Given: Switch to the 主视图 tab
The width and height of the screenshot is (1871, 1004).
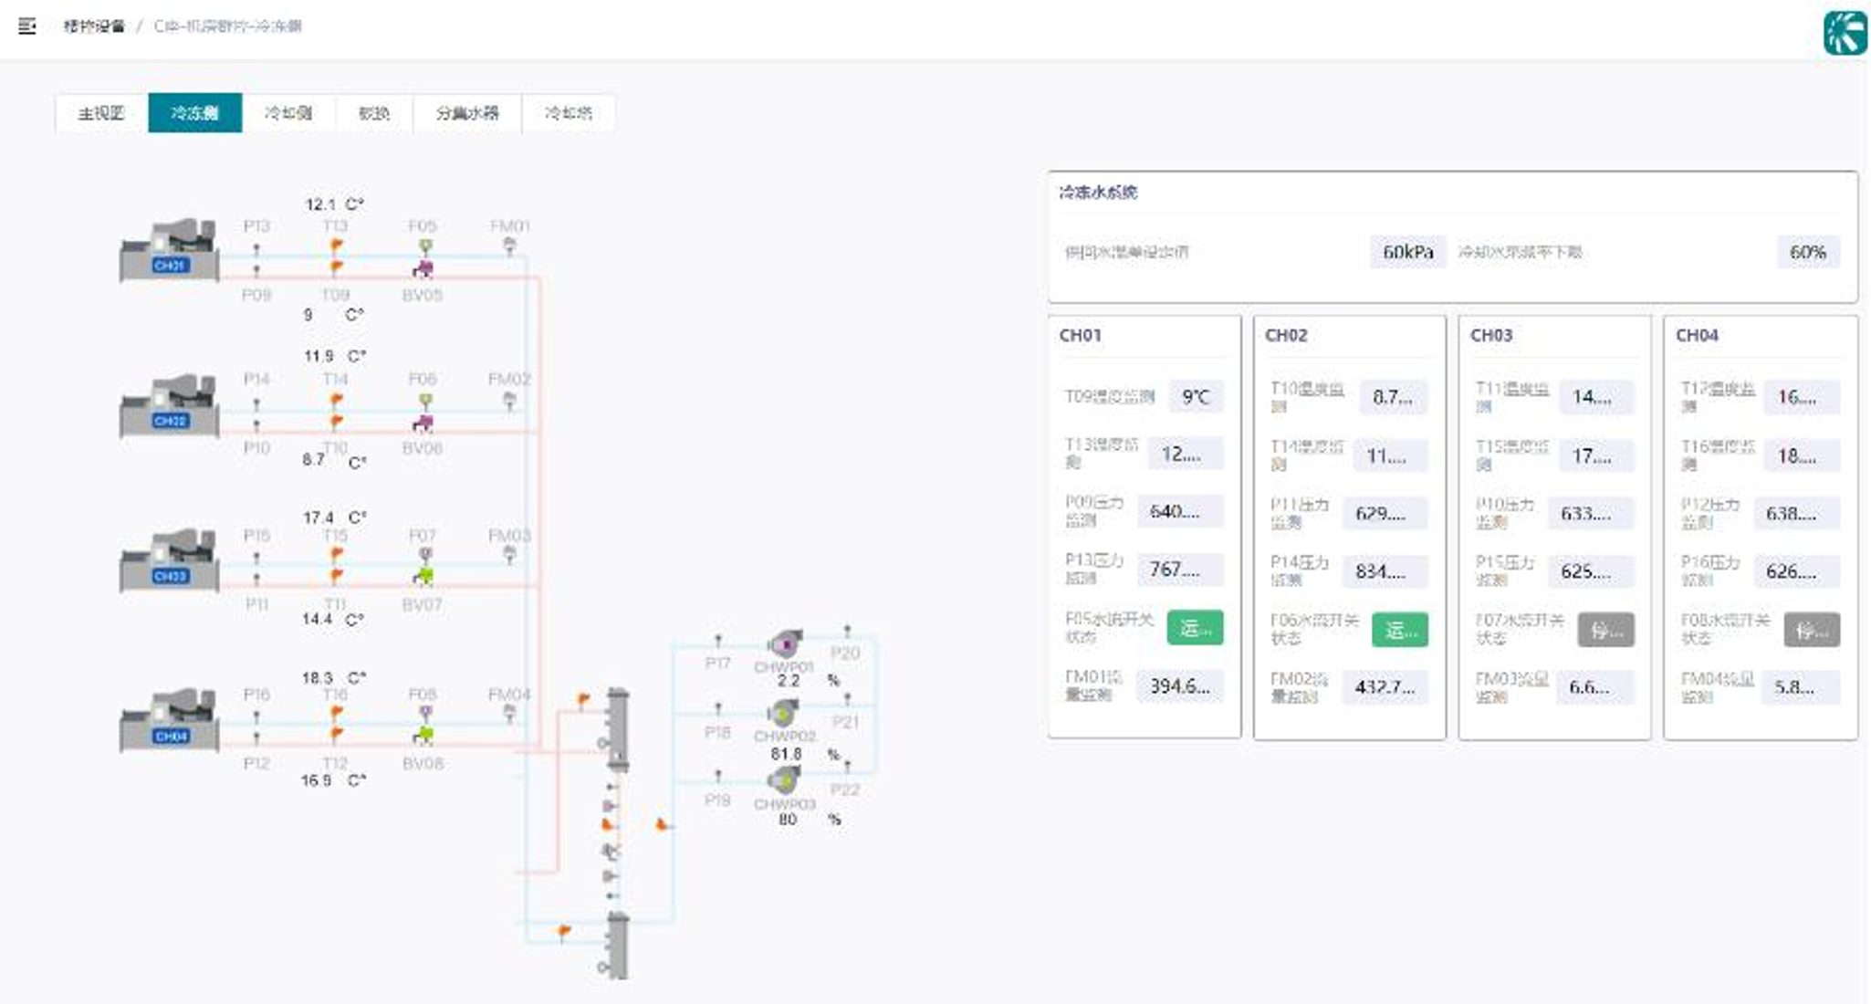Looking at the screenshot, I should (x=101, y=113).
